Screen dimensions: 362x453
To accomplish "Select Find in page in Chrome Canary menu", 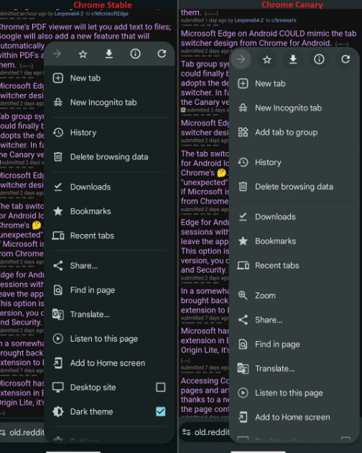I will 294,344.
